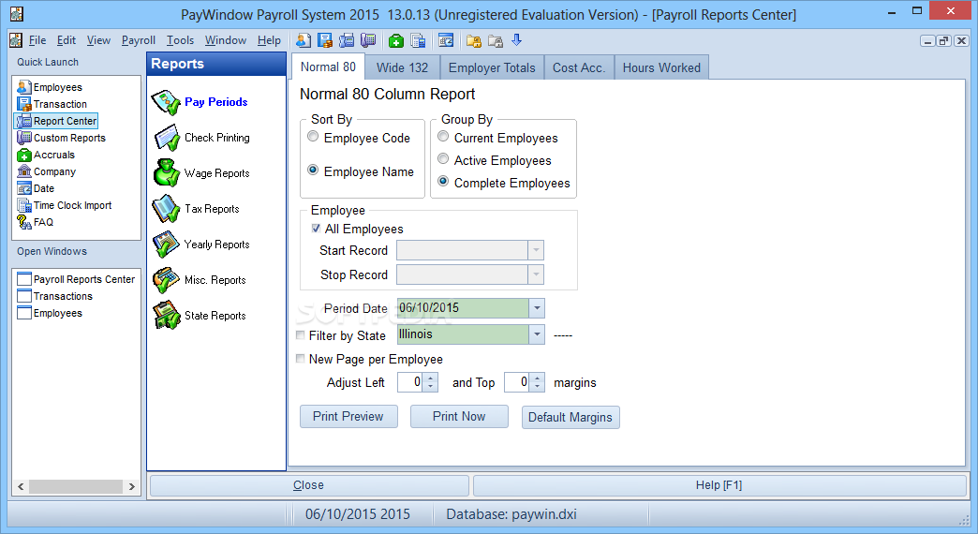
Task: Open Wage Reports section
Action: (x=201, y=173)
